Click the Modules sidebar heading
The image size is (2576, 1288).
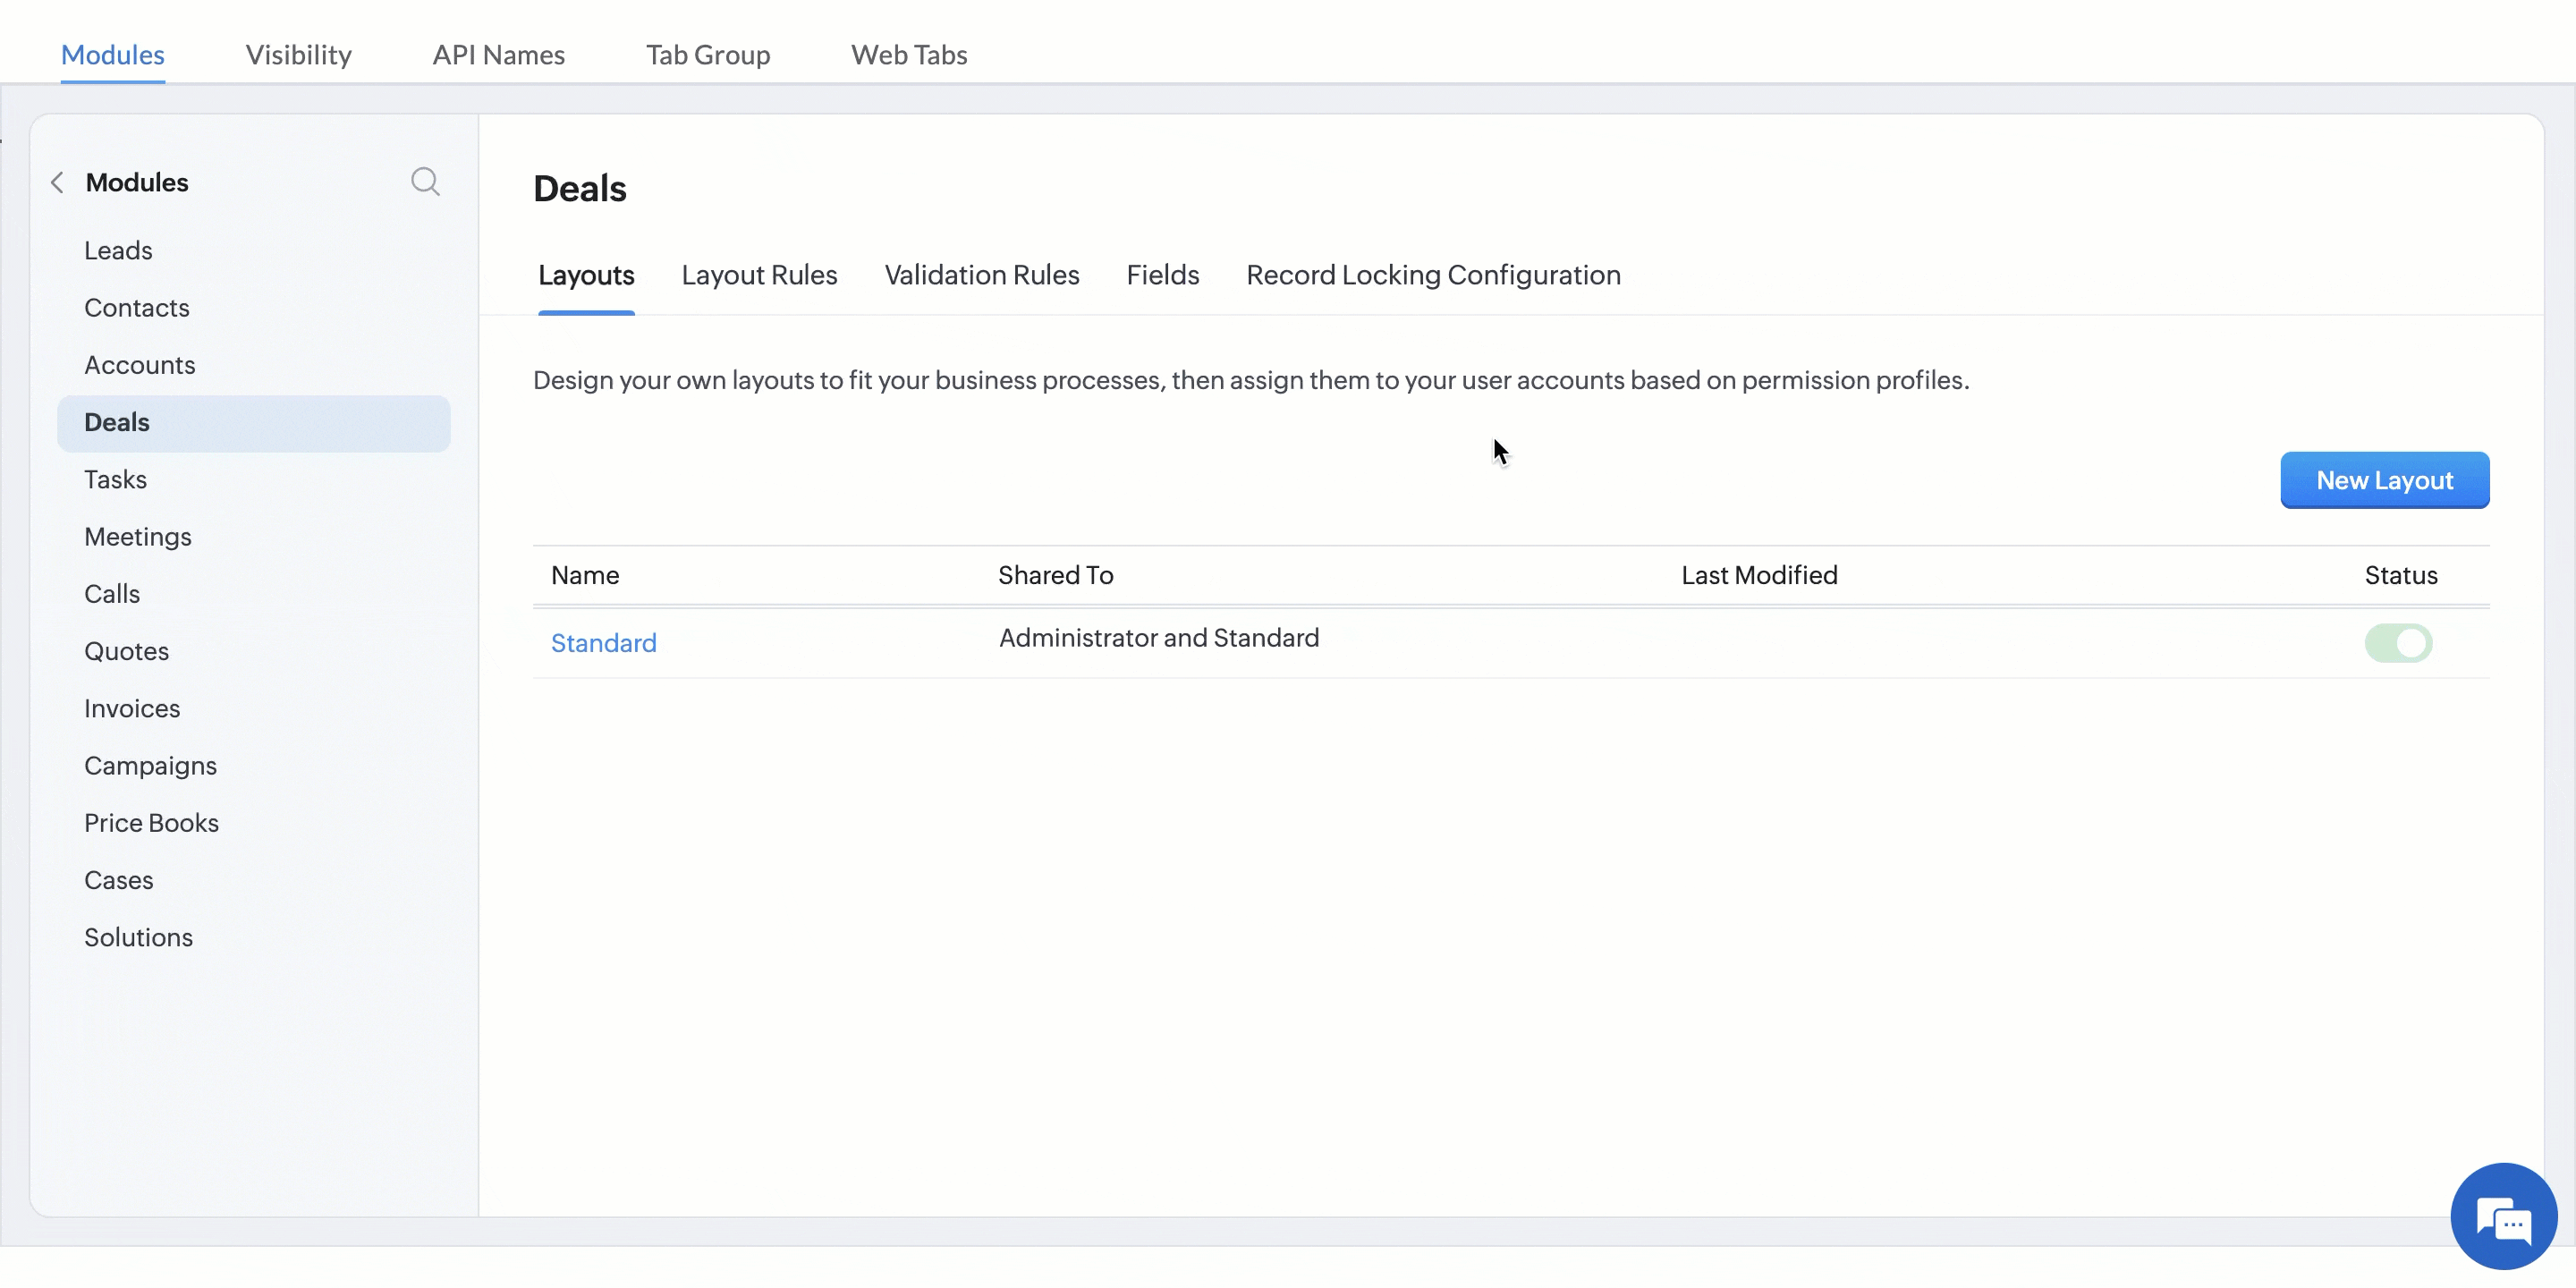(x=137, y=182)
